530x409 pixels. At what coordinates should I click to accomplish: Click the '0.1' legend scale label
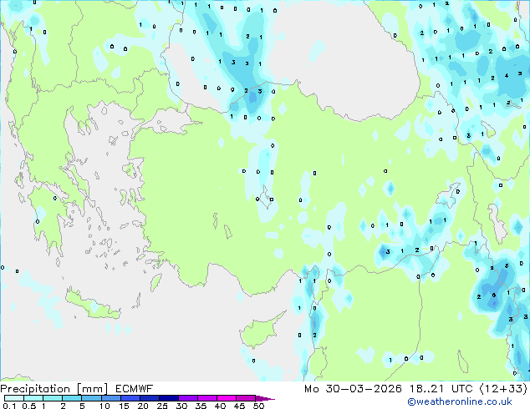pos(9,406)
